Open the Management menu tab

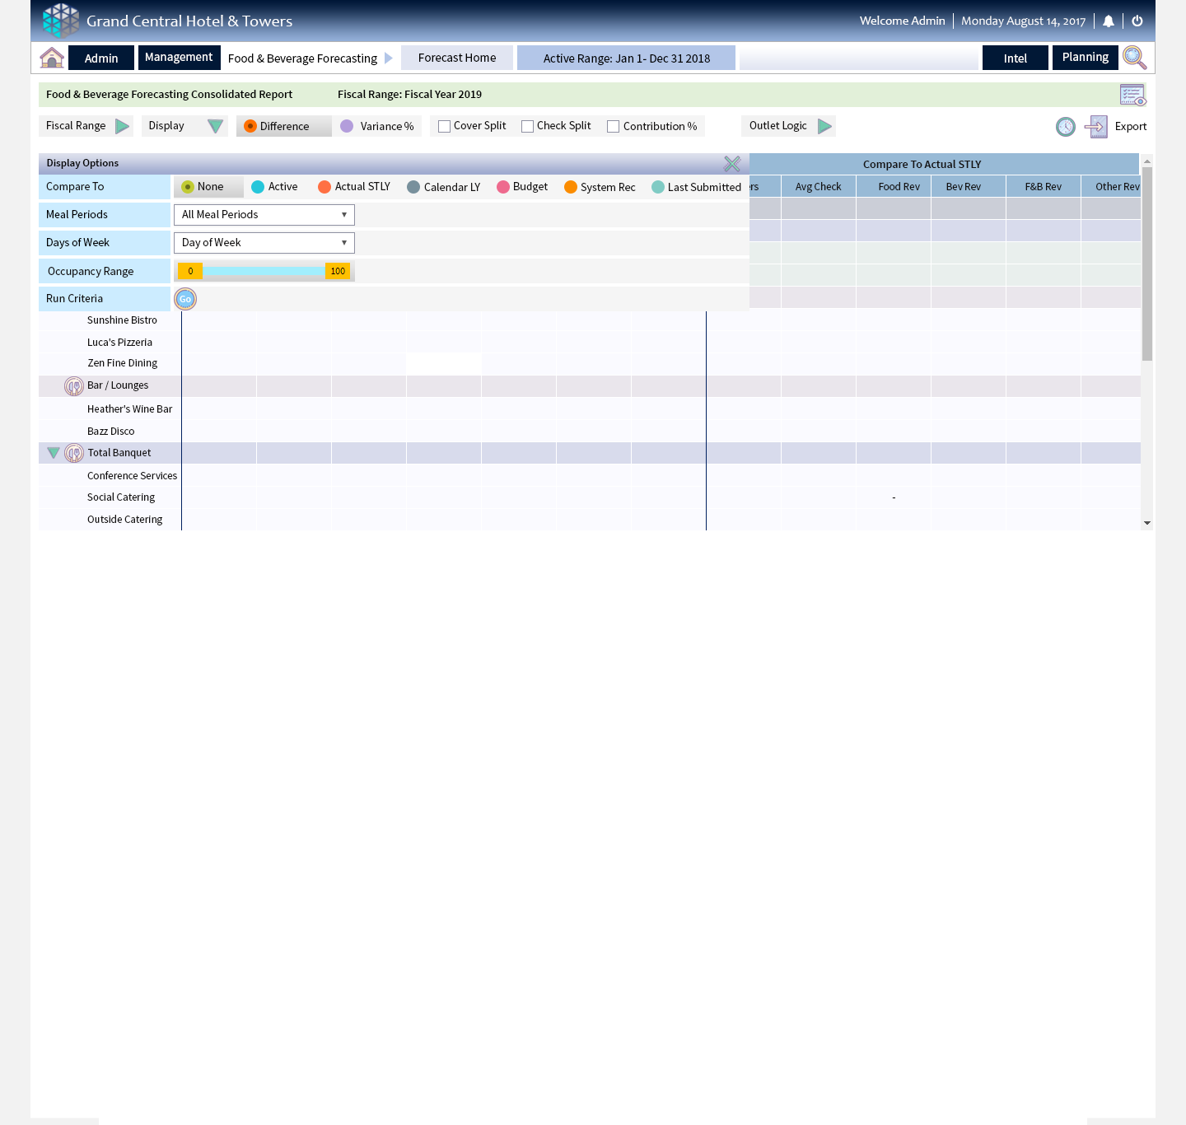pos(179,58)
